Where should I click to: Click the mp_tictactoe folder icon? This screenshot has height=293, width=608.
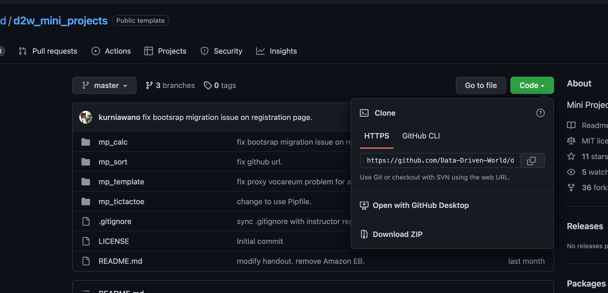(x=86, y=202)
